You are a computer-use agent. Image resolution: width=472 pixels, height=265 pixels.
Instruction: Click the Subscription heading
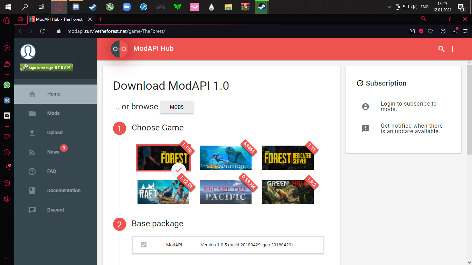click(386, 83)
